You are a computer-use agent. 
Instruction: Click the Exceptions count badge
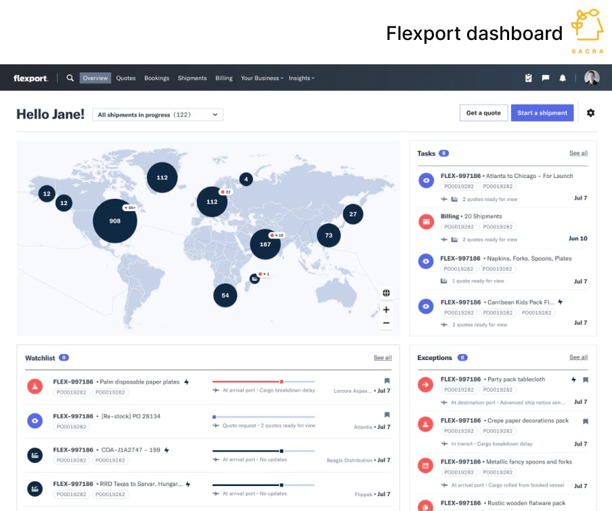pos(462,357)
